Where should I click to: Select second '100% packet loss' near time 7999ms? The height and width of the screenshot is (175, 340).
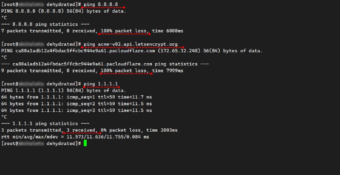click(124, 71)
